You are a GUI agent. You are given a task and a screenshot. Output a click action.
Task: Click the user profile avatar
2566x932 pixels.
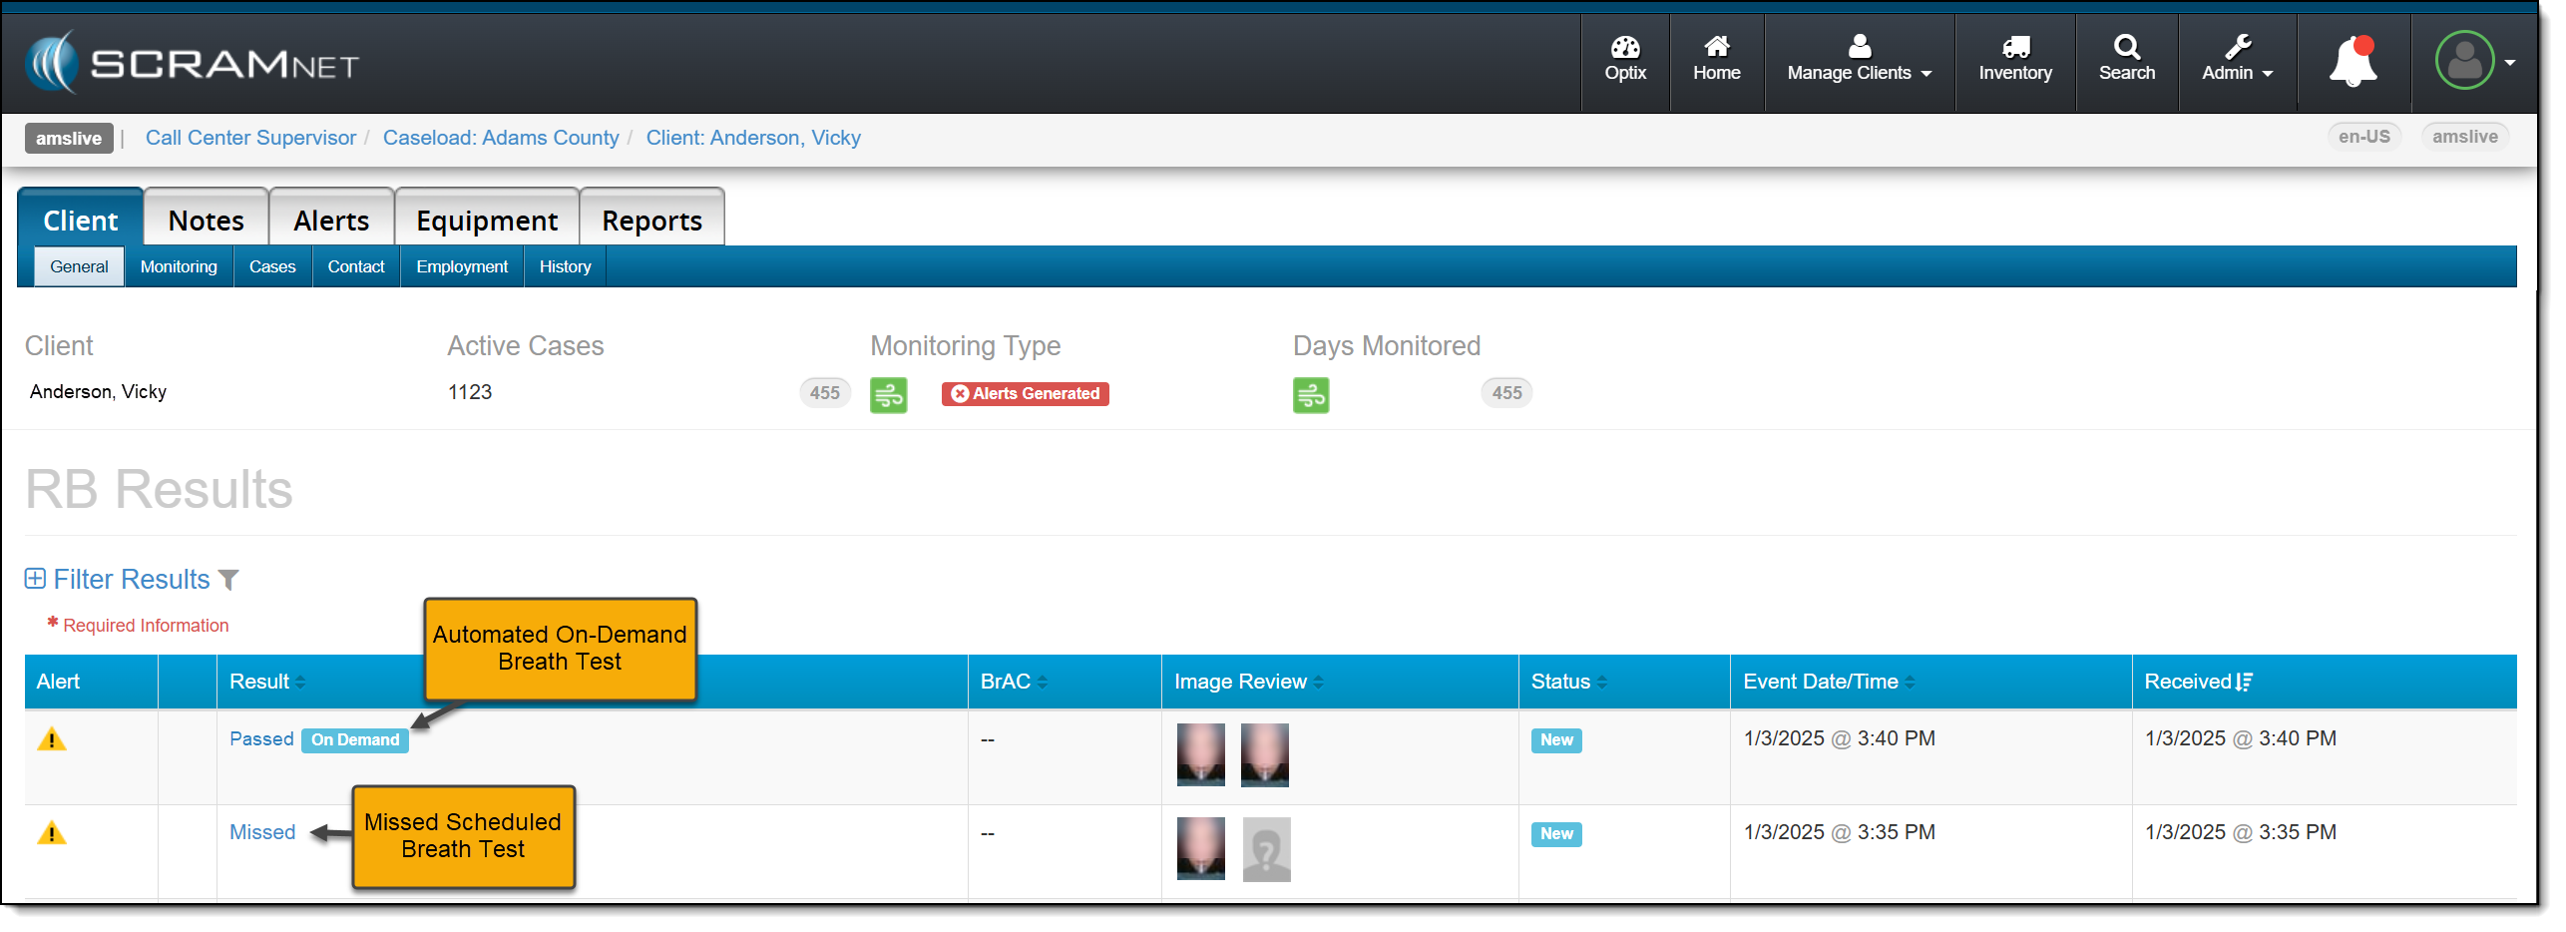tap(2463, 62)
